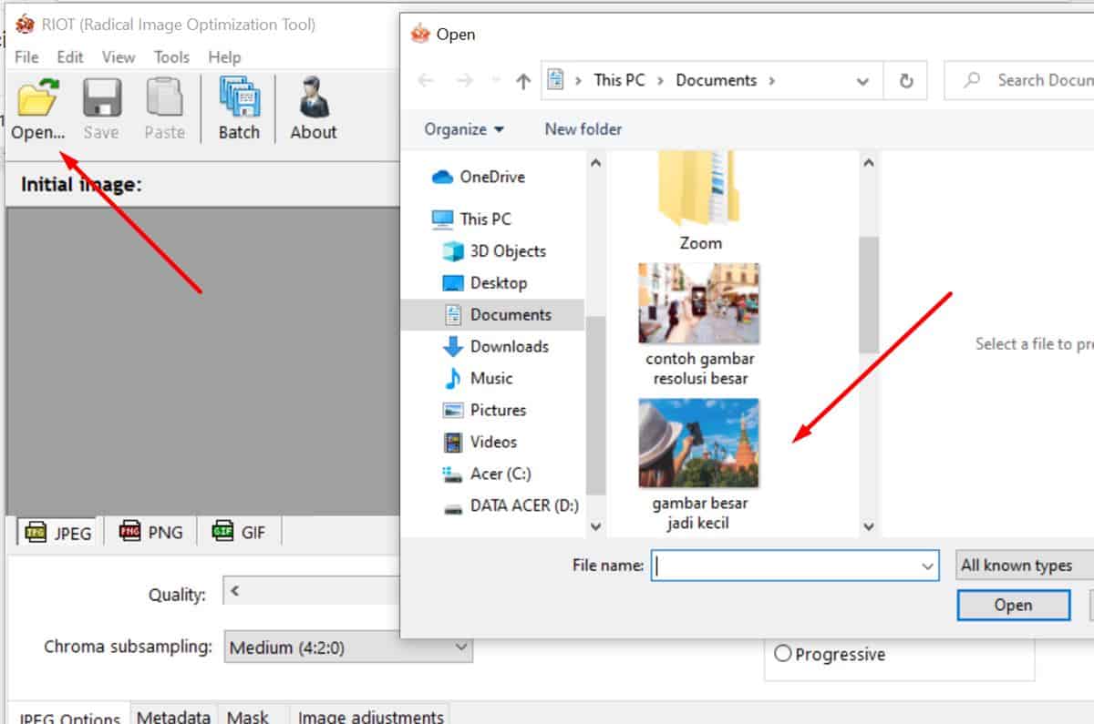This screenshot has height=724, width=1094.
Task: Open the Organize dropdown menu
Action: [464, 129]
